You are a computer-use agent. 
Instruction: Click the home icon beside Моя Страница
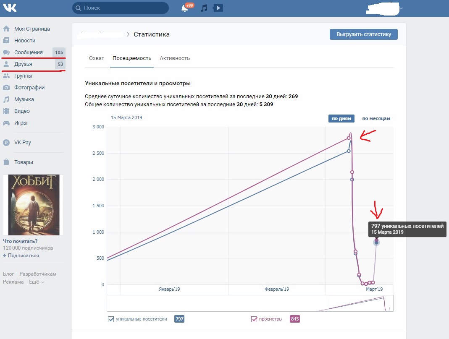tap(6, 29)
